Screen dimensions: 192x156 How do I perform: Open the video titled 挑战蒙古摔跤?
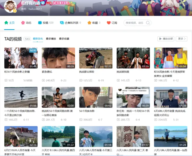coord(87,72)
